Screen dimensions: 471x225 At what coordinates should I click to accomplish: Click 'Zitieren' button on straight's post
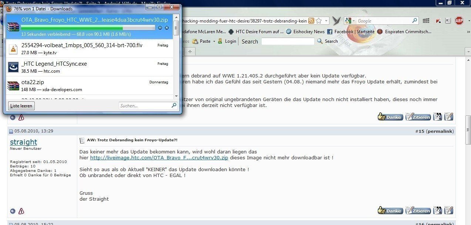pos(418,211)
